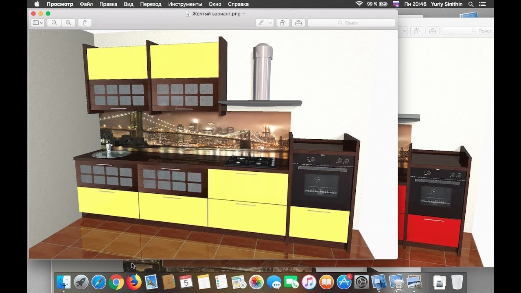This screenshot has width=521, height=293.
Task: Open the Photos app in the Dock
Action: 256,282
